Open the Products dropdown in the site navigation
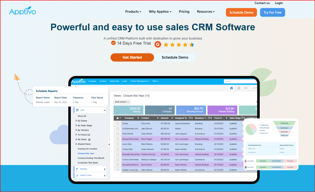Image resolution: width=315 pixels, height=192 pixels. (x=133, y=12)
